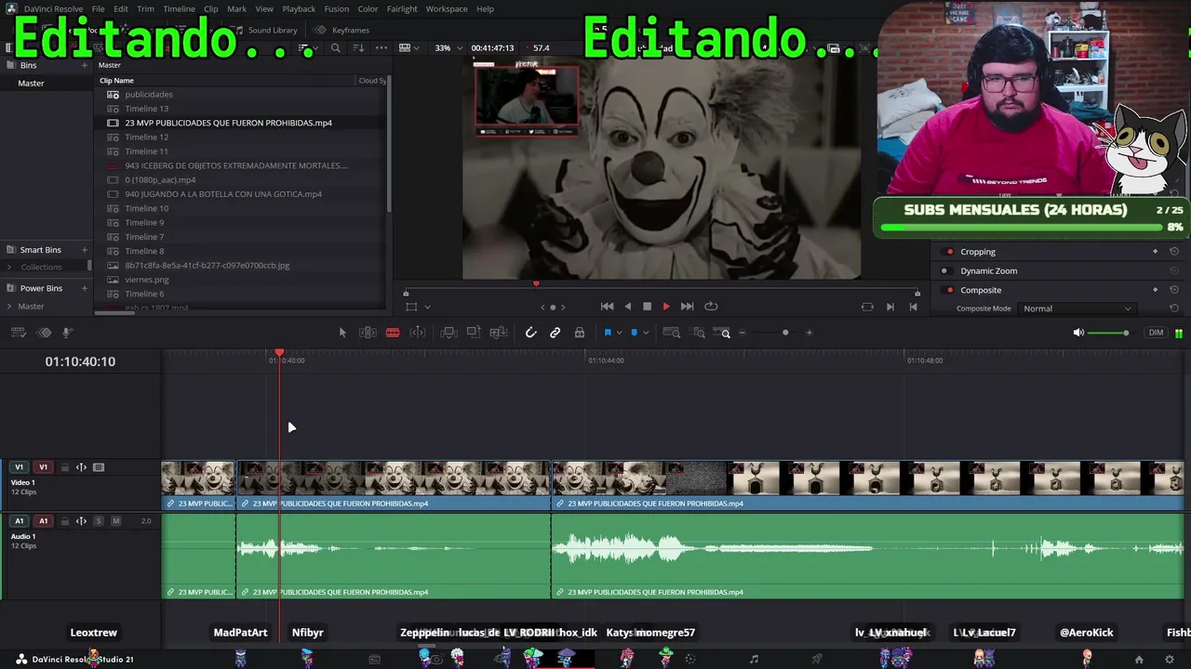
Task: Add a blue Marker at playhead
Action: 635,333
